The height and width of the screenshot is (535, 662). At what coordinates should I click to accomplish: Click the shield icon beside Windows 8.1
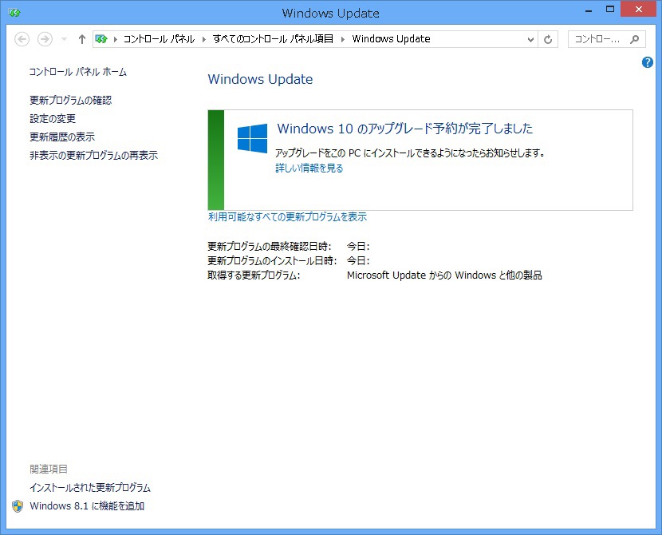(x=18, y=506)
